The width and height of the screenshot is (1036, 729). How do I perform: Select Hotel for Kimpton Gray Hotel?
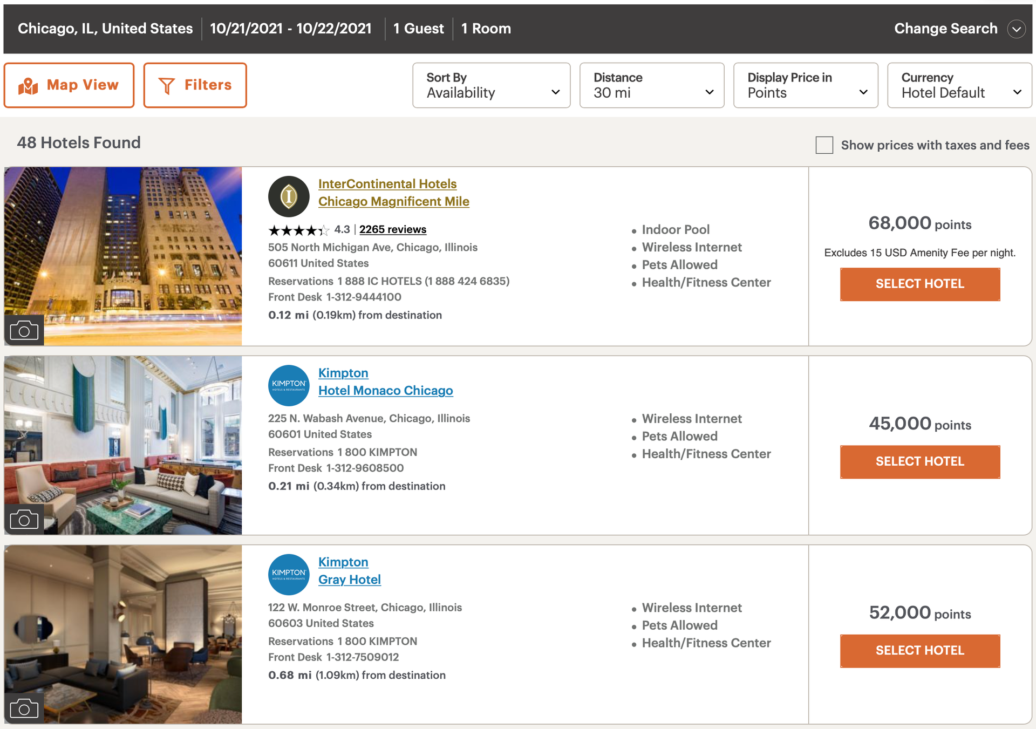tap(920, 650)
